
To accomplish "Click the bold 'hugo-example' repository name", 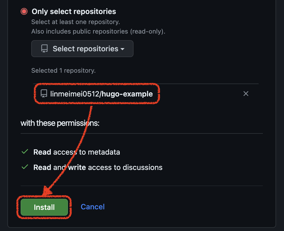I will (127, 94).
